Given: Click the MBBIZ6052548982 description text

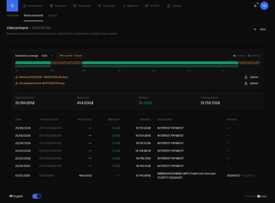Looking at the screenshot, I should pos(186,175).
